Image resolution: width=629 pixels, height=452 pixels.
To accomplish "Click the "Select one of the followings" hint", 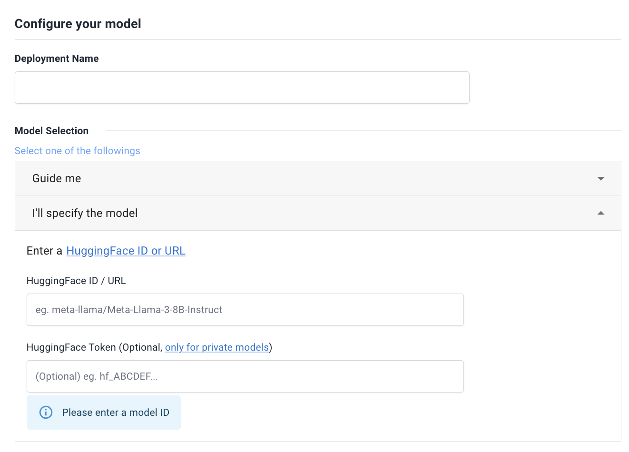I will [78, 151].
